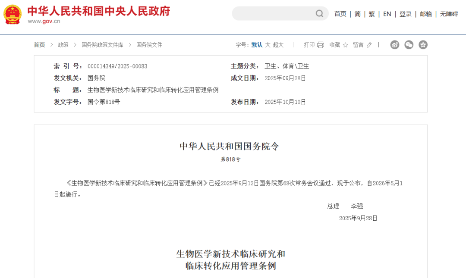Open the 登录 login page
Viewport: 466px width, 278px height.
pos(405,14)
